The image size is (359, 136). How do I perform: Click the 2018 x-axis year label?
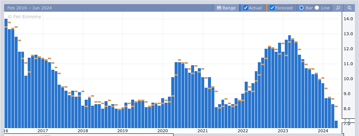[x=83, y=131]
